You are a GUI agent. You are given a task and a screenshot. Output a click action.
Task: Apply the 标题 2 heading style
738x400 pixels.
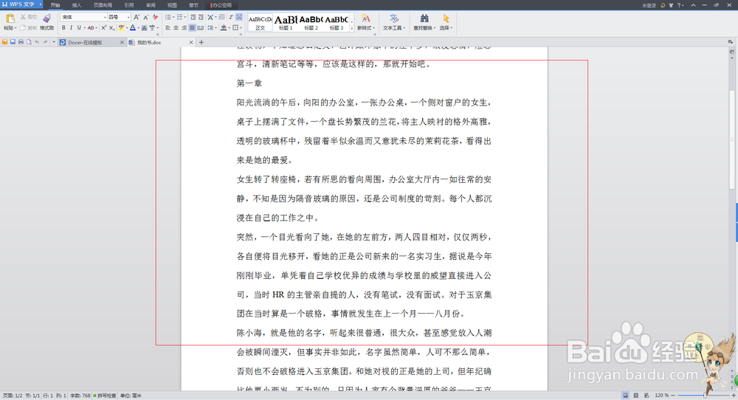coord(311,23)
